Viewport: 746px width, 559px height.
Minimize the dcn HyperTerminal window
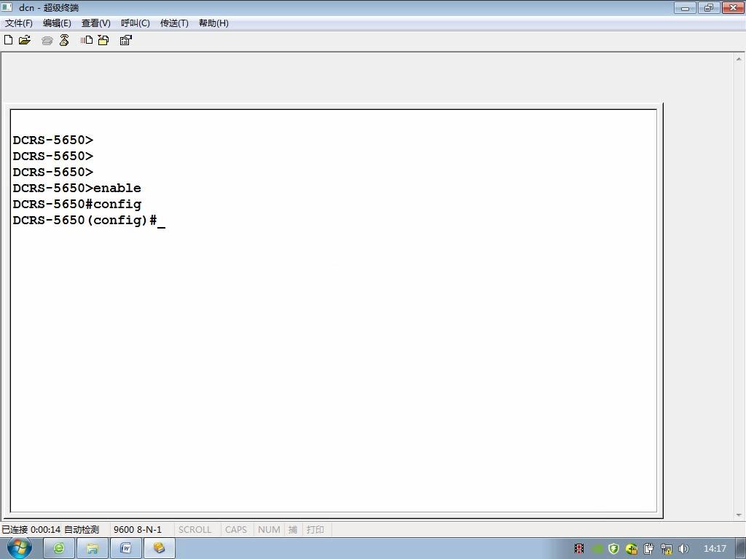(x=685, y=7)
